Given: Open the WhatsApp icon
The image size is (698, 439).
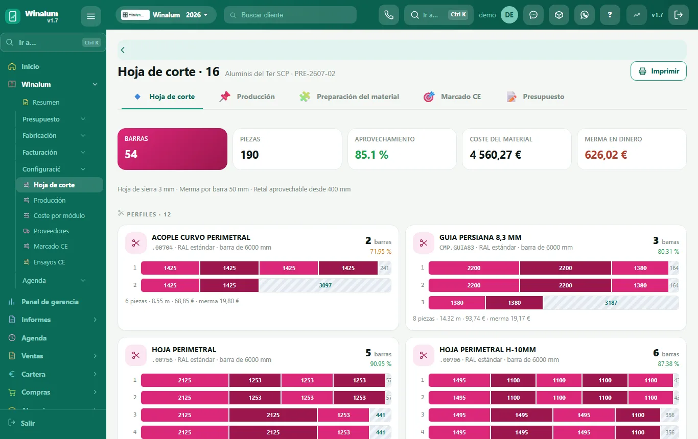Looking at the screenshot, I should tap(585, 15).
